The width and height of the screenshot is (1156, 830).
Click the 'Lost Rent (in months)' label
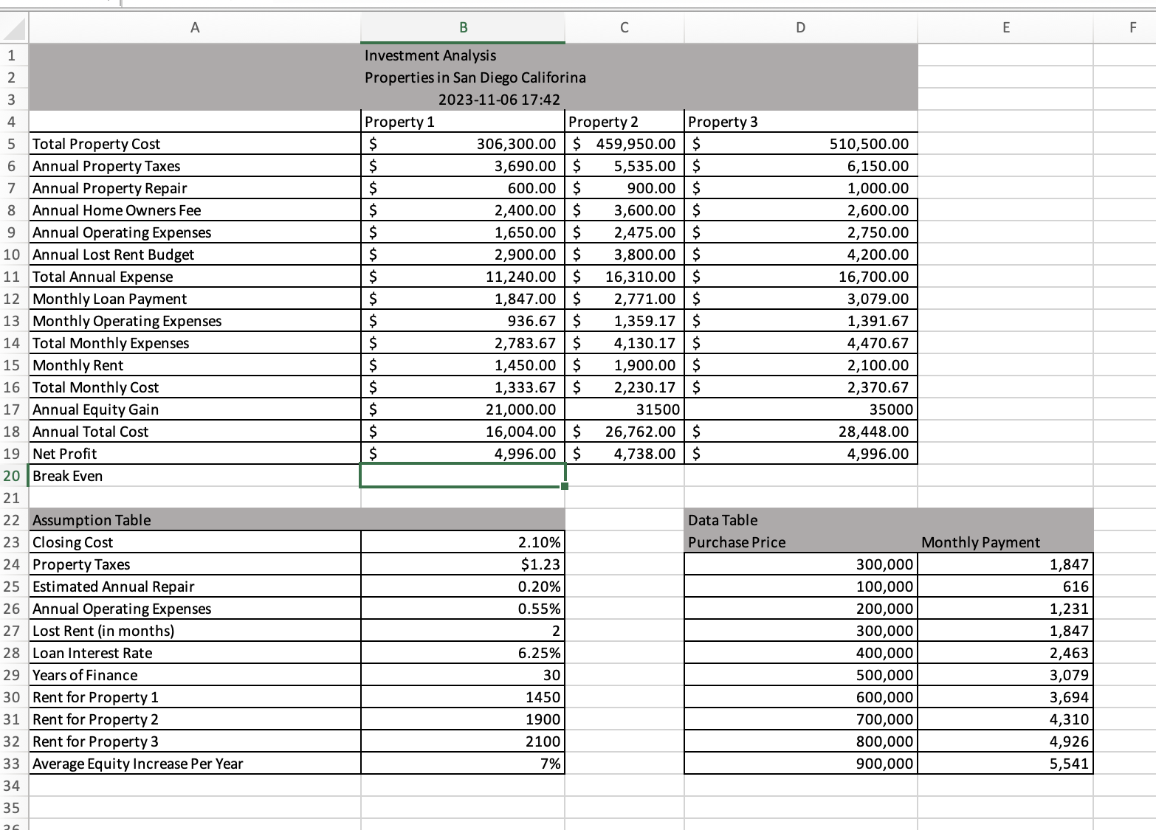click(103, 631)
